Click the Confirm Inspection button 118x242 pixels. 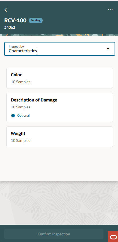(x=54, y=234)
